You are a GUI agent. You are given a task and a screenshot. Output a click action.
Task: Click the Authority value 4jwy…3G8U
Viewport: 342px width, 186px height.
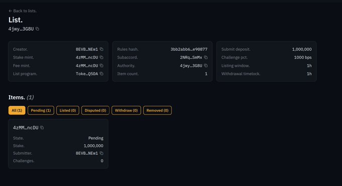click(x=191, y=66)
